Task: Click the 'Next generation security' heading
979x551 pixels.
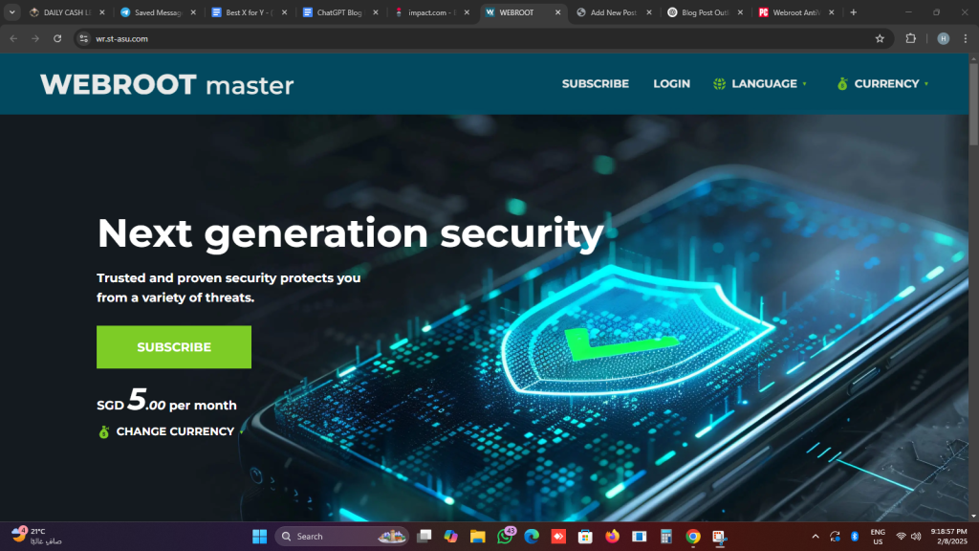Action: click(x=350, y=233)
